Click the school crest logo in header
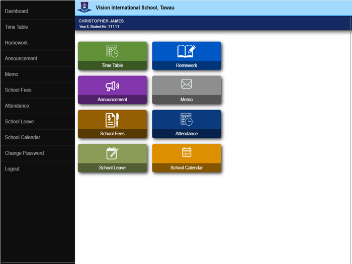 [84, 8]
